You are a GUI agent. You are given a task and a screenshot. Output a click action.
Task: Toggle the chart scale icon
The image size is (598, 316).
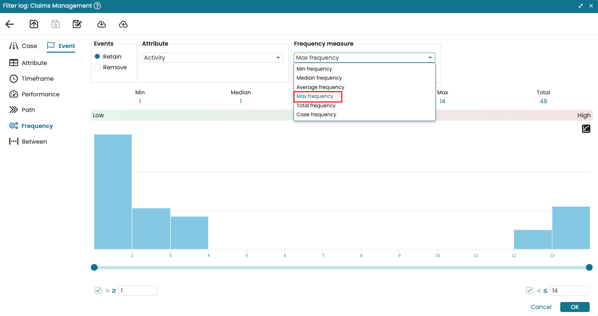586,129
